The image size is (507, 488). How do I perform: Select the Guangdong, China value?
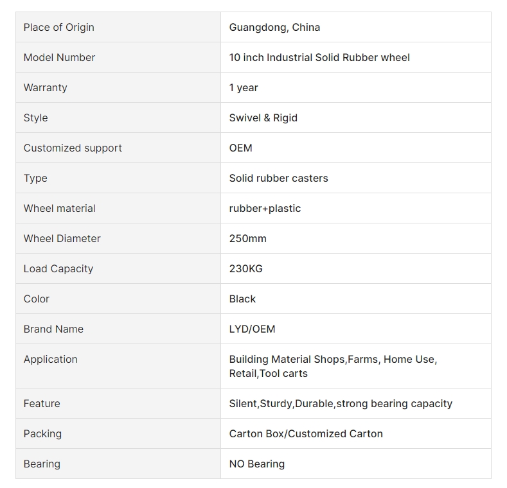[274, 28]
